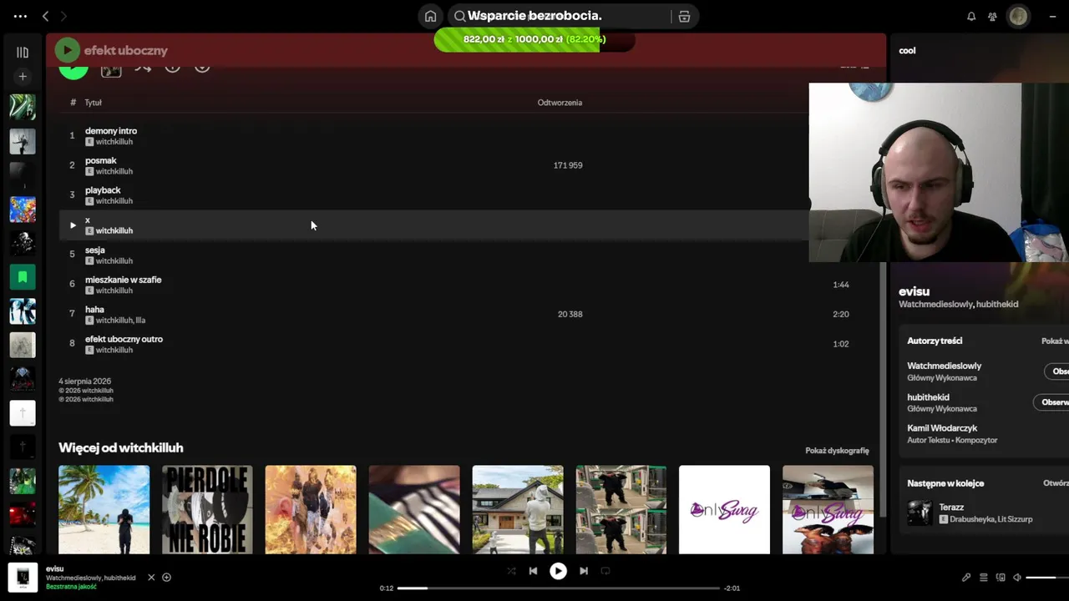Viewport: 1069px width, 601px height.
Task: Create a new playlist with plus icon
Action: click(23, 76)
